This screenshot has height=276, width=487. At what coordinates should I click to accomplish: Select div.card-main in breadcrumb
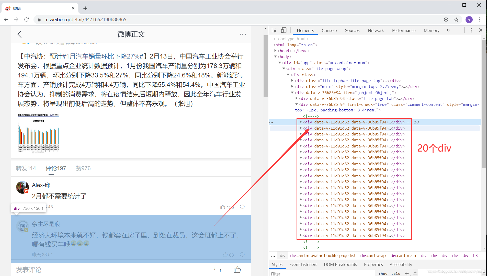coord(403,256)
